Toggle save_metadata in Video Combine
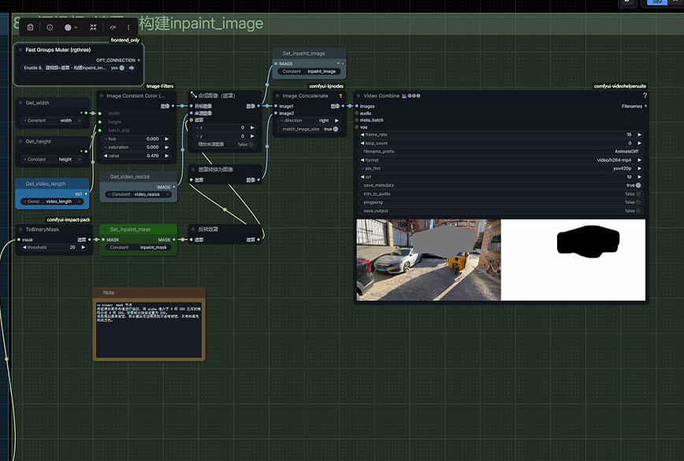The height and width of the screenshot is (461, 684). pos(638,185)
